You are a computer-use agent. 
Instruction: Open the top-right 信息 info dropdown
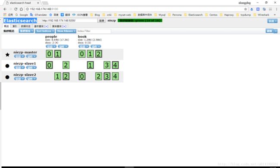[272, 21]
